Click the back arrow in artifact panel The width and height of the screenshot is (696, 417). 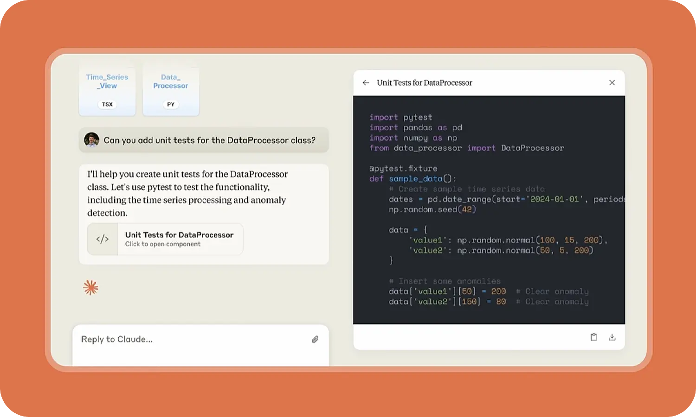tap(366, 83)
